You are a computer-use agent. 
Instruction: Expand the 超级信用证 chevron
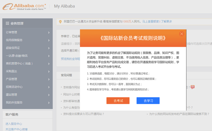pos(49,48)
